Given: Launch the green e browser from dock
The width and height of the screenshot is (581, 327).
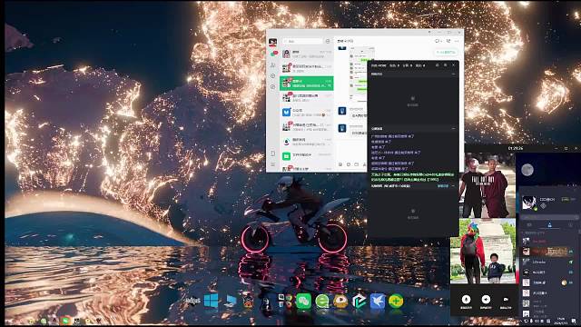Looking at the screenshot, I should [322, 301].
